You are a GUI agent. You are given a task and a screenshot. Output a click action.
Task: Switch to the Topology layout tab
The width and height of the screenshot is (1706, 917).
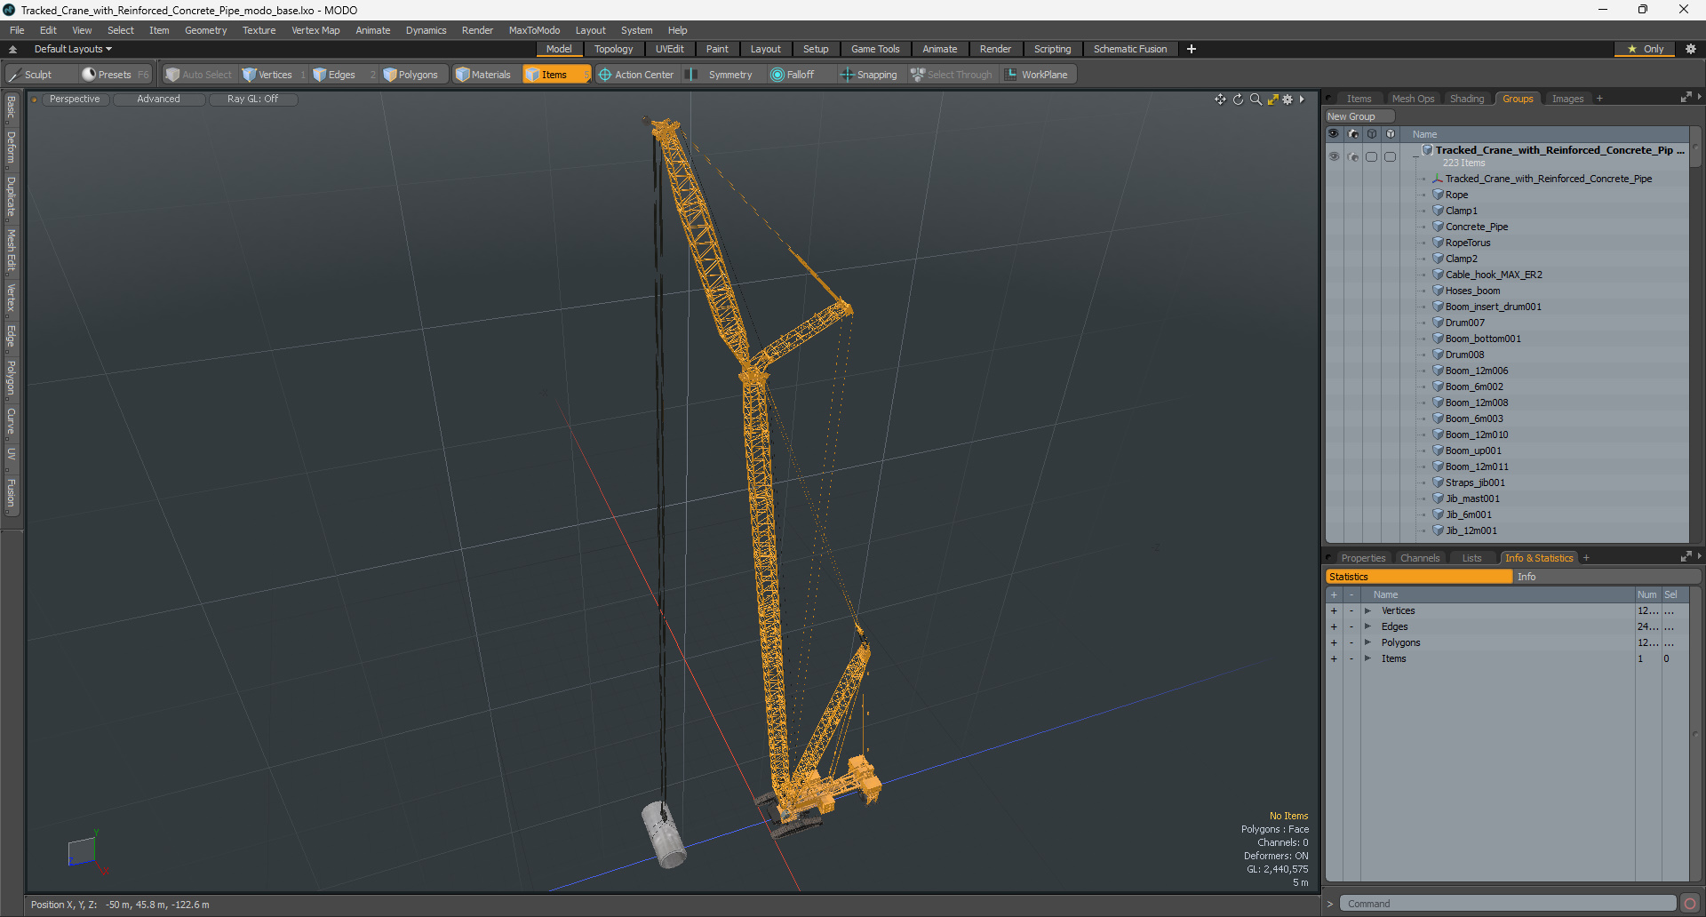pyautogui.click(x=613, y=49)
